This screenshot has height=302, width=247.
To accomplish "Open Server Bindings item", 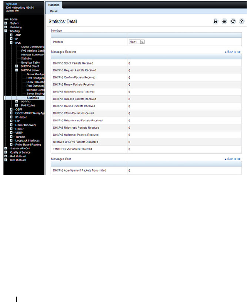I will coord(35,94).
